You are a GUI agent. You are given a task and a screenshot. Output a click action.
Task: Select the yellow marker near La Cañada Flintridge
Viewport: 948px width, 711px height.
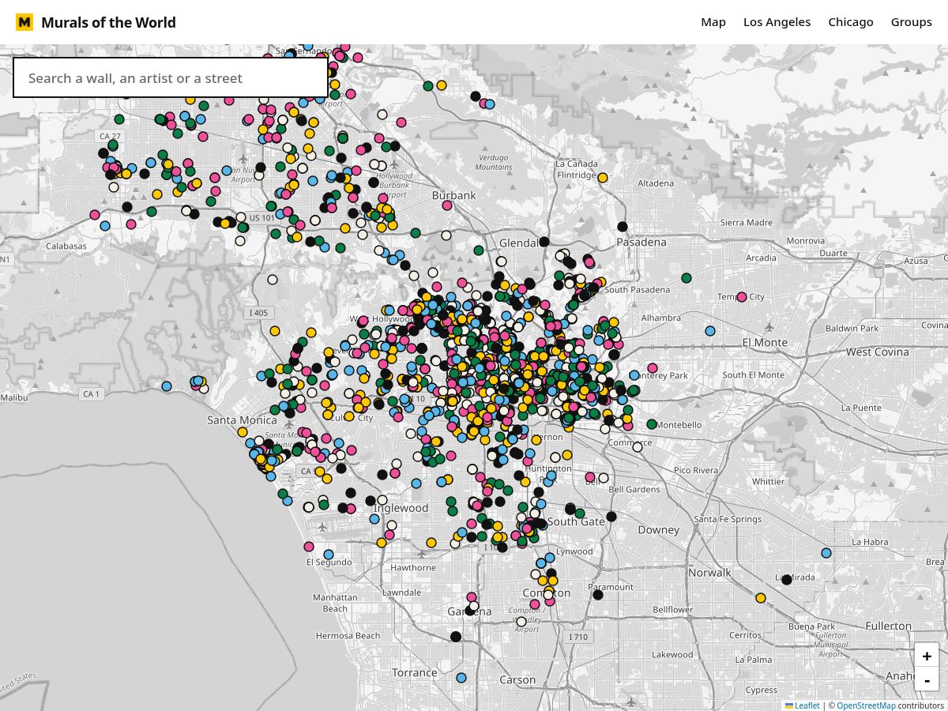click(603, 178)
